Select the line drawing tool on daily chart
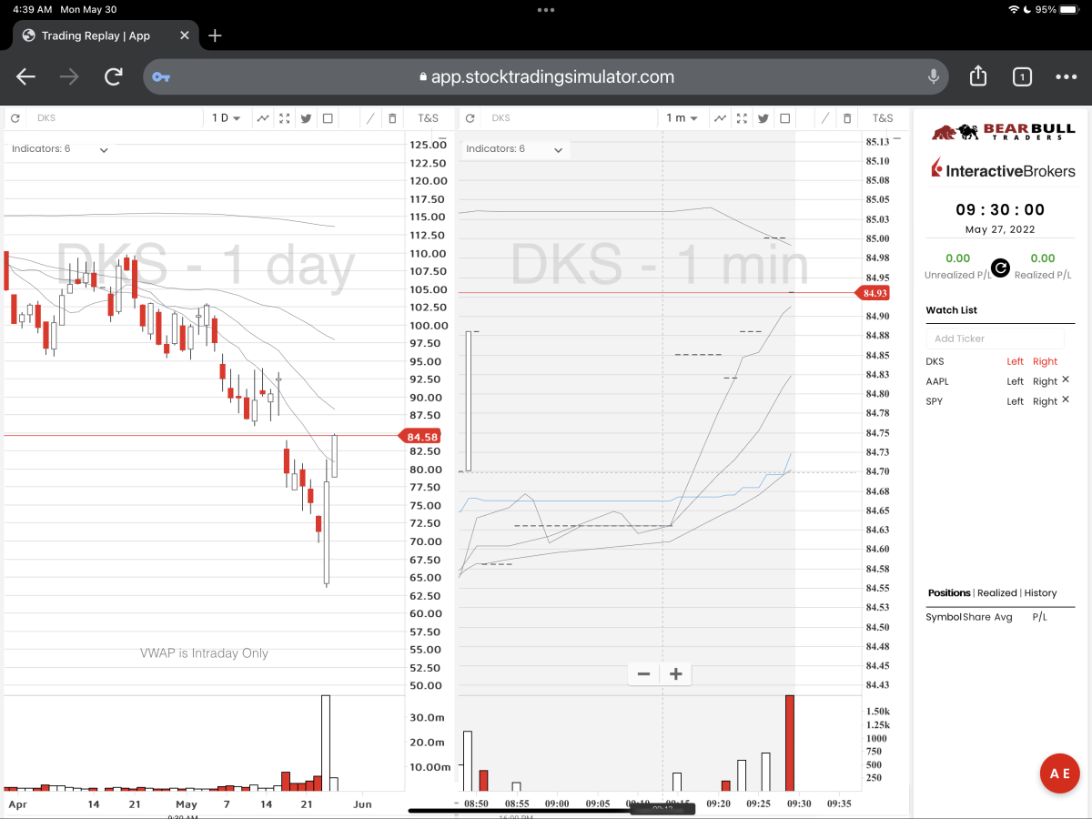Screen dimensions: 1092x819 [x=370, y=118]
